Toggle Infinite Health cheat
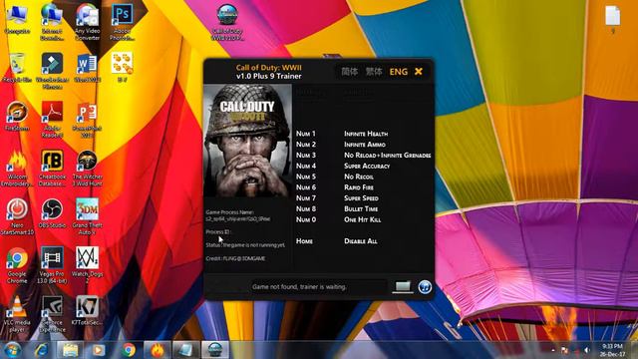Screen dimensions: 638x359 [x=366, y=134]
